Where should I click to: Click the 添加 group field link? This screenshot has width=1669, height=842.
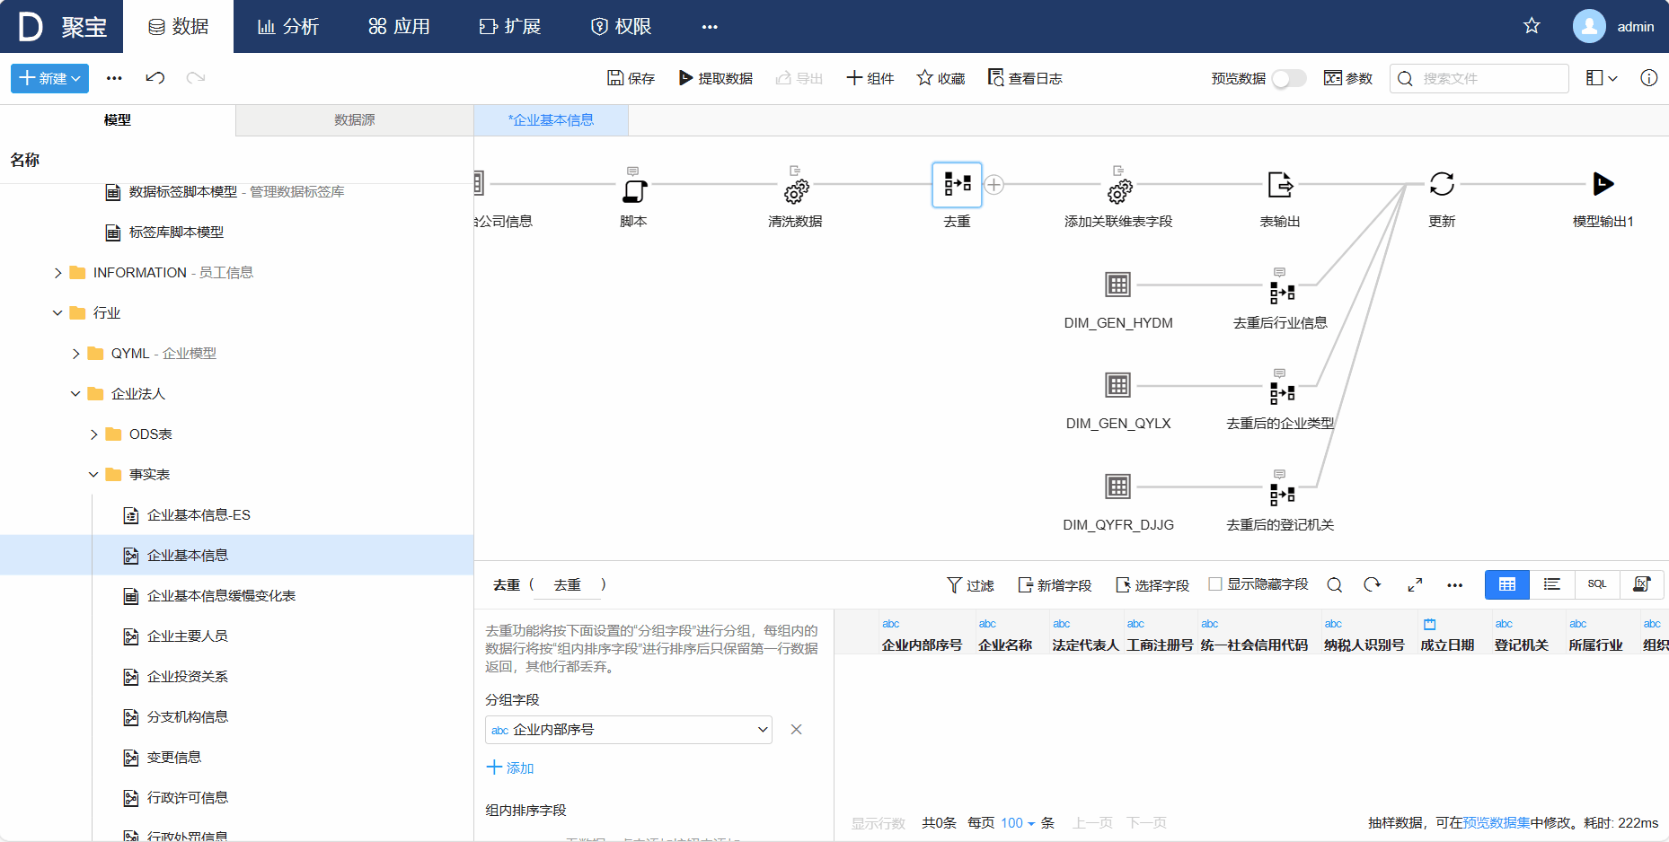click(510, 767)
